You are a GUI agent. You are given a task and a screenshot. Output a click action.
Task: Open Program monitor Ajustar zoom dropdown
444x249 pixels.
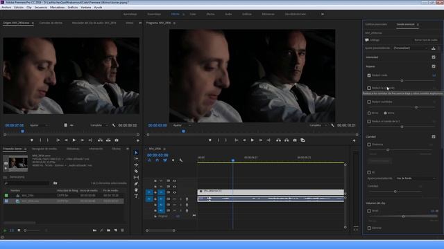pyautogui.click(x=182, y=125)
